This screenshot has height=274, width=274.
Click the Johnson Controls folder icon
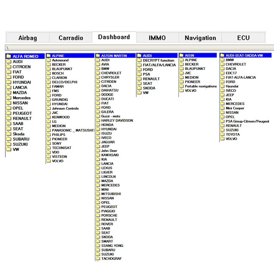point(49,108)
